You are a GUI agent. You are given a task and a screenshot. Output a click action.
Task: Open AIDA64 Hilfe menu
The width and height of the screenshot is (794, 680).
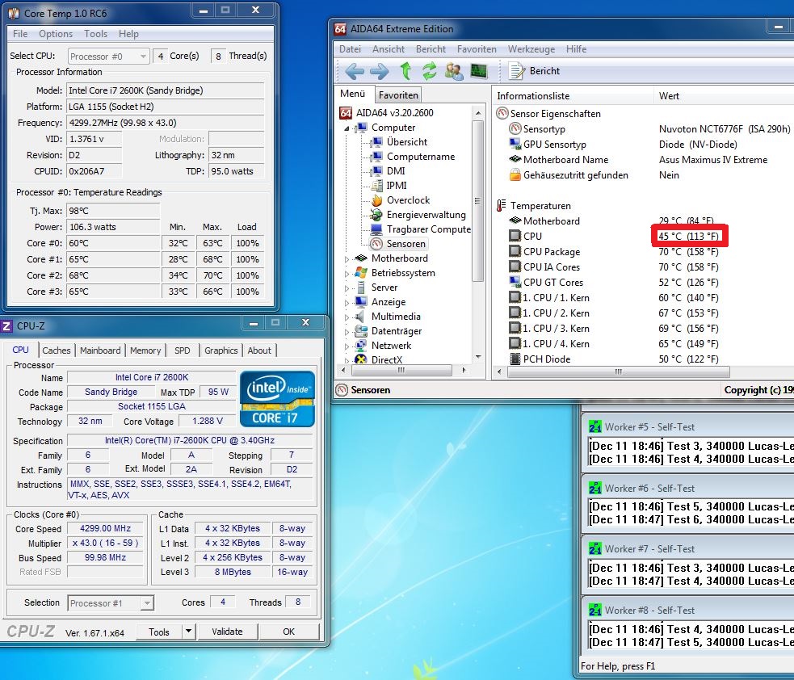pos(576,49)
